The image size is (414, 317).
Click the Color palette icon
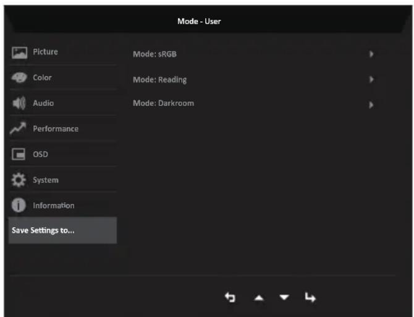19,77
